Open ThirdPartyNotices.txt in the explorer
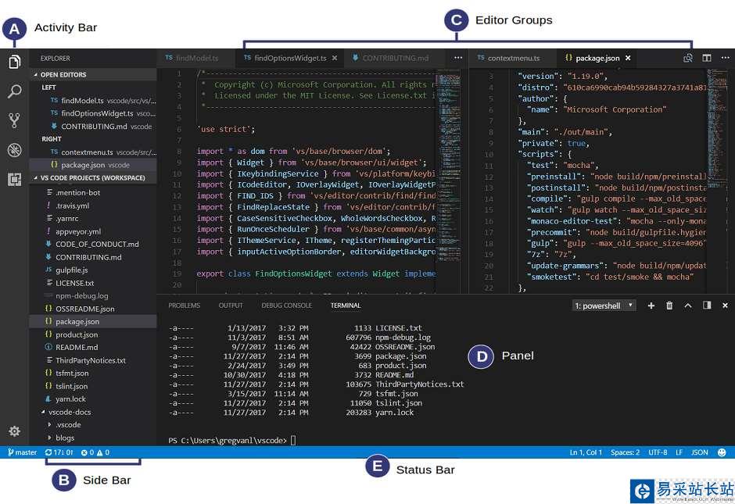735x504 pixels. click(93, 360)
